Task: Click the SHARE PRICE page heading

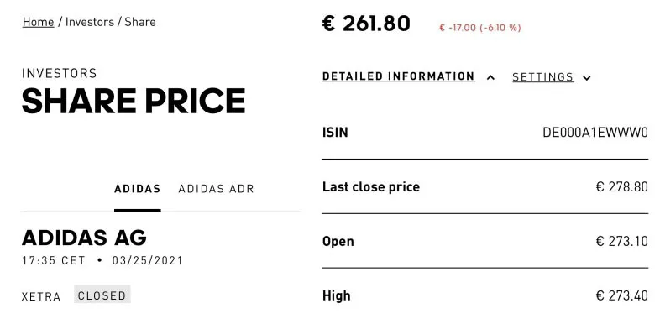Action: tap(134, 102)
